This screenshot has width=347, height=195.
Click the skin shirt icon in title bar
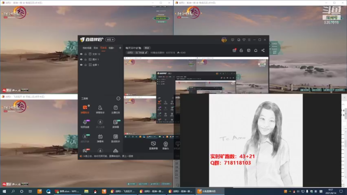coord(244,40)
